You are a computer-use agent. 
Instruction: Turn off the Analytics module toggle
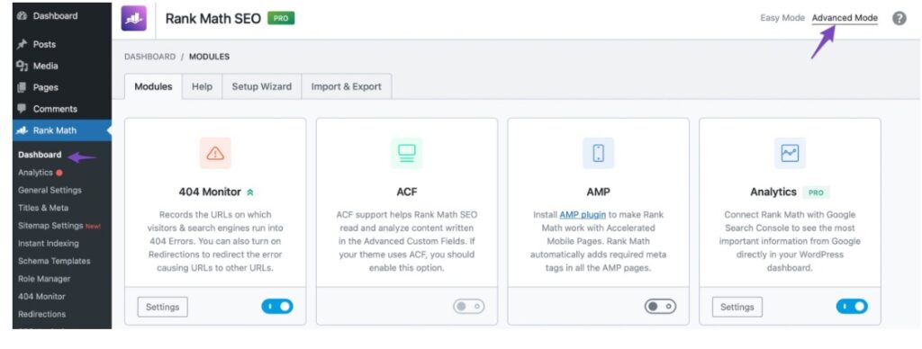coord(852,307)
